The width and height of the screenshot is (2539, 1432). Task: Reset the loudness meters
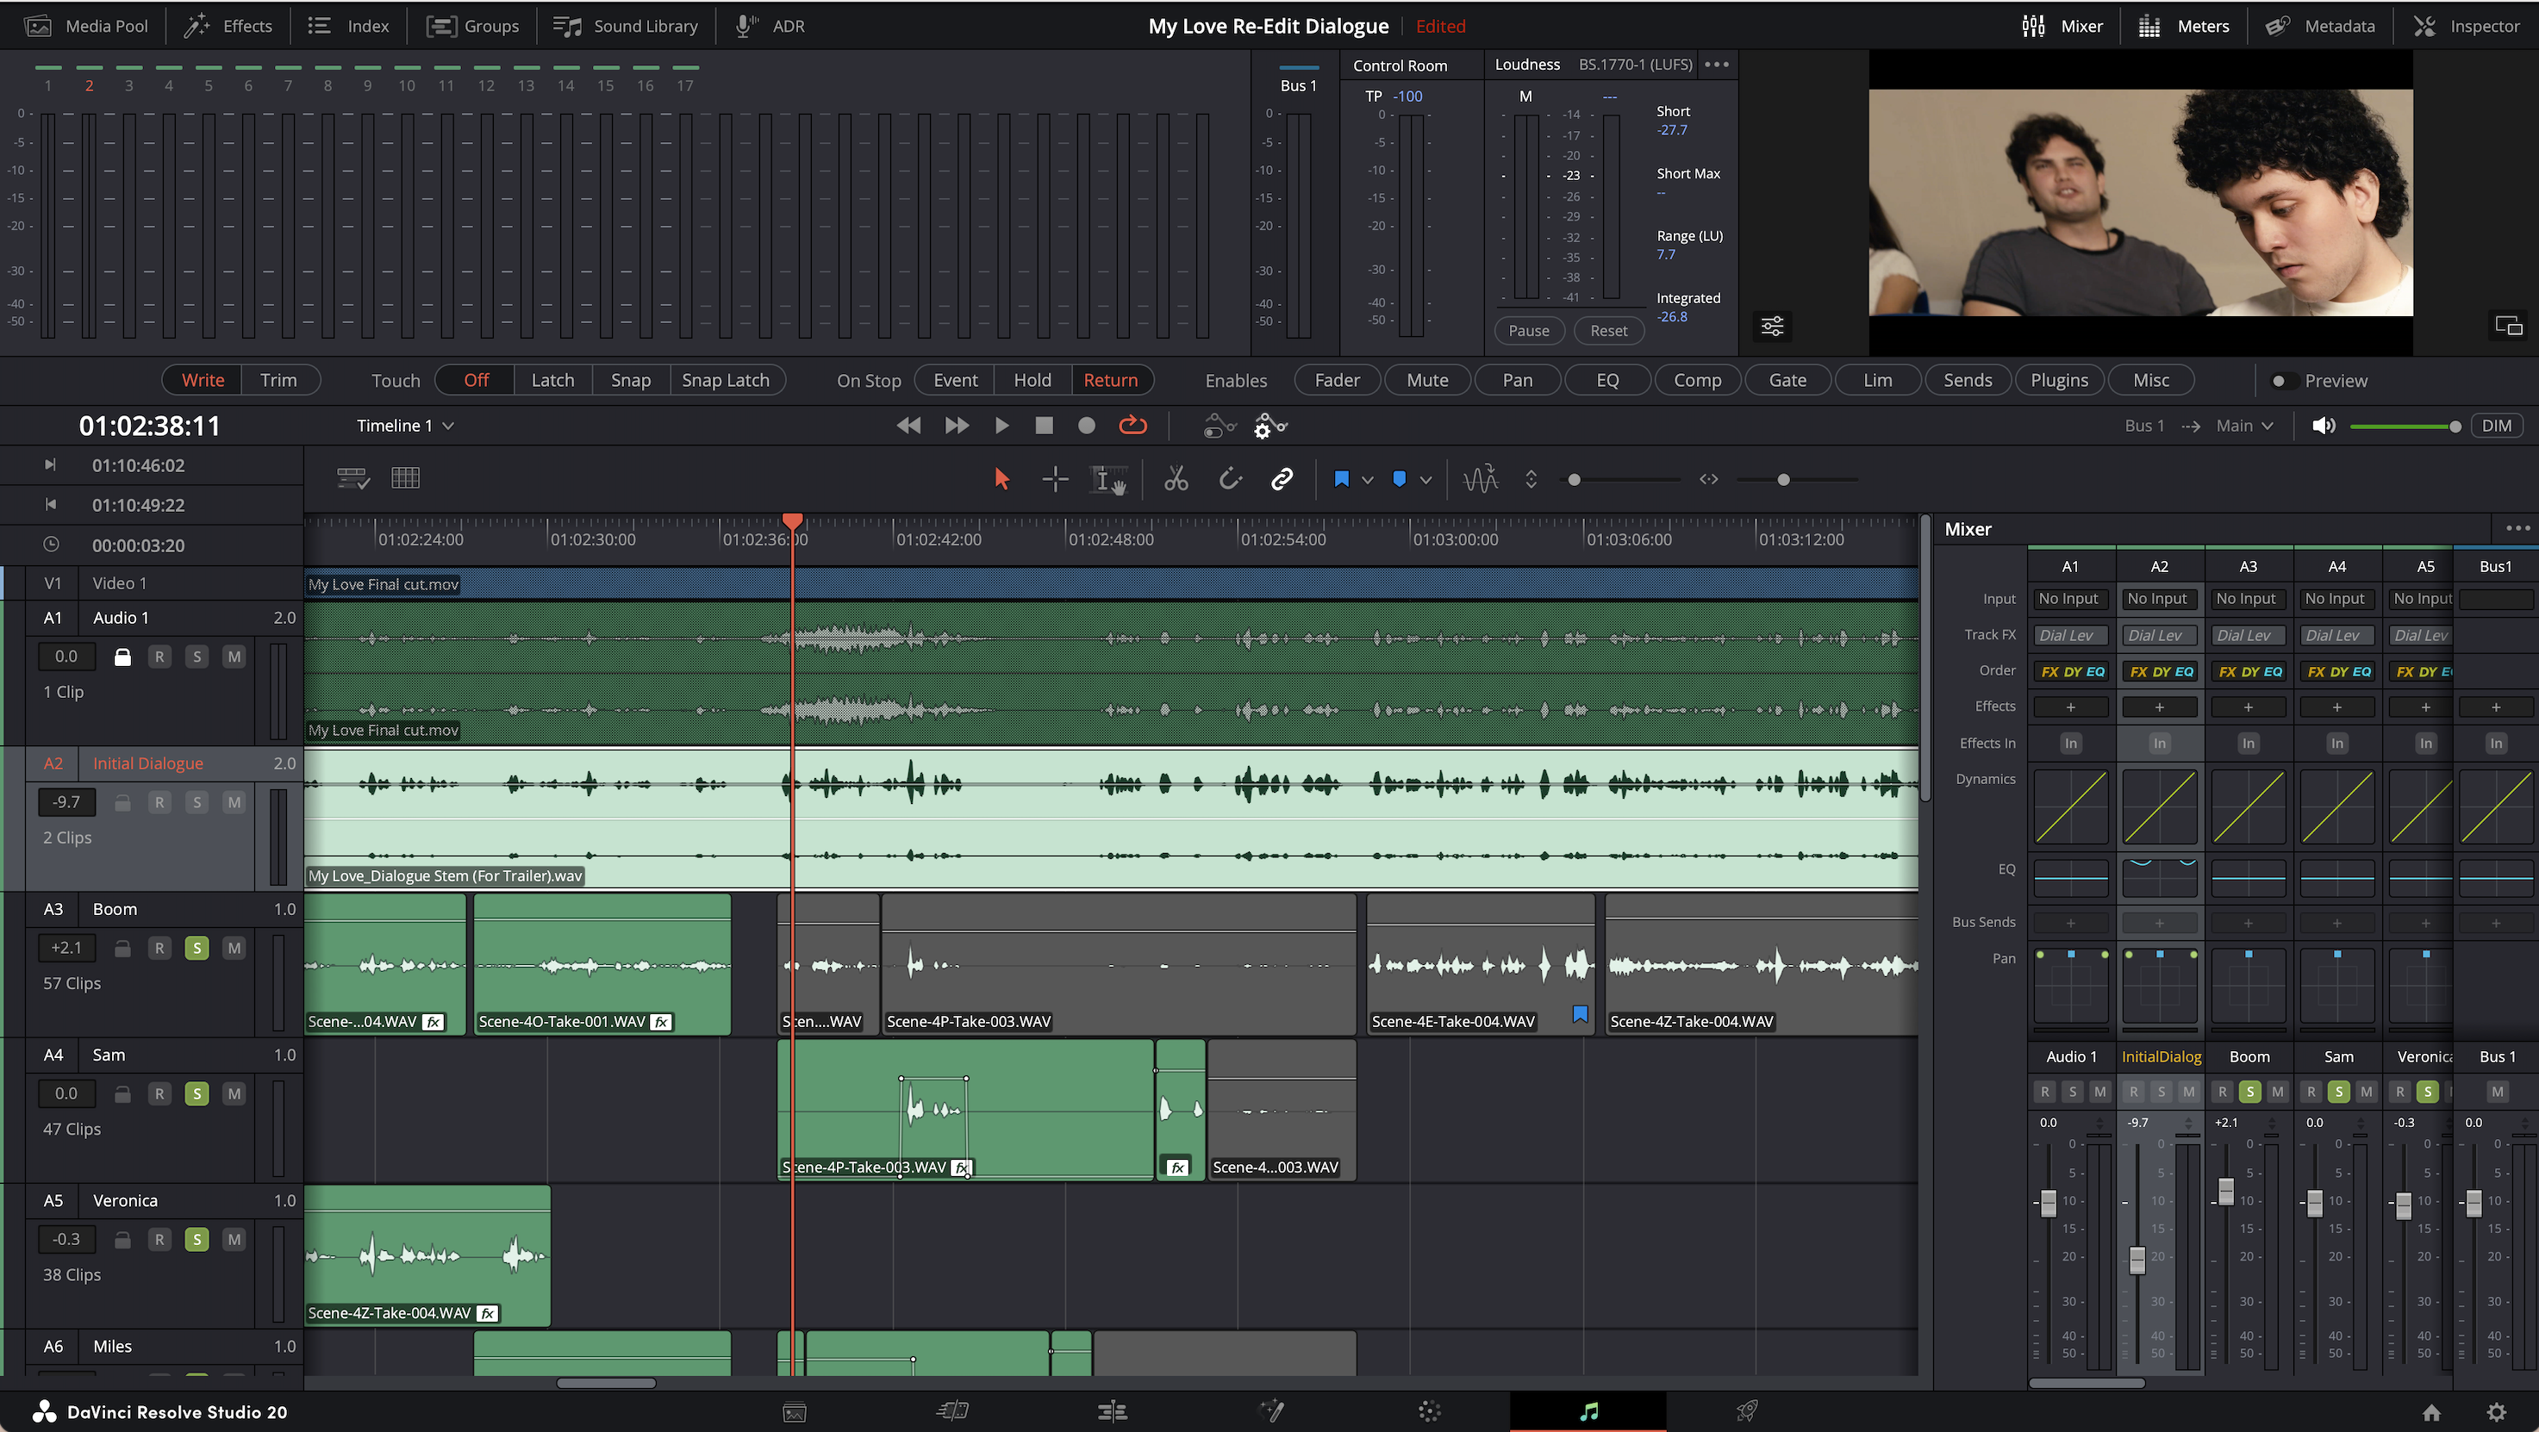point(1608,330)
